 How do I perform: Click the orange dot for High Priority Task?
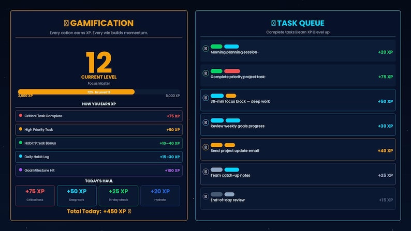20,129
